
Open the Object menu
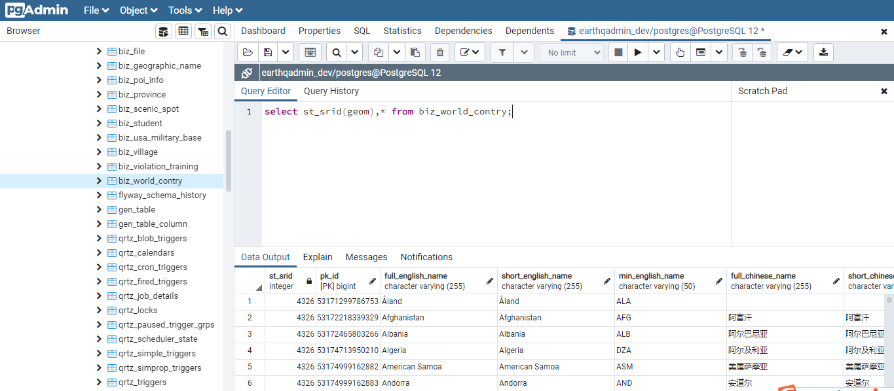pyautogui.click(x=139, y=10)
